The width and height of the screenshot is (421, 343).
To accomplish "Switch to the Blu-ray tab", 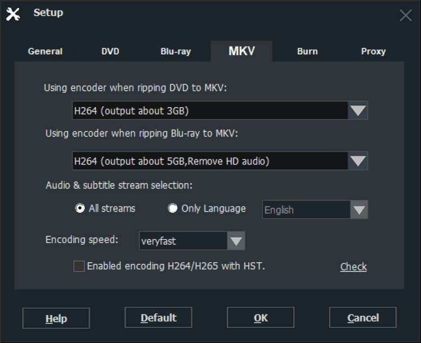I will tap(176, 51).
